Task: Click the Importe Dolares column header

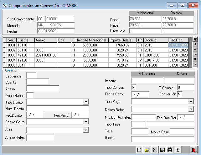Action: 122,40
